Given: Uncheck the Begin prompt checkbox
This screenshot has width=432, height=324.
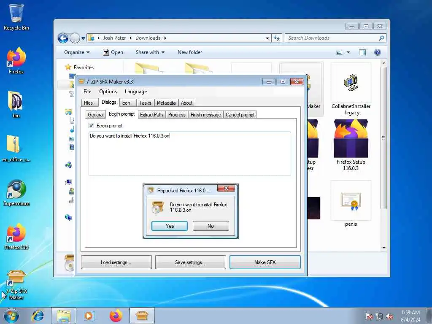Looking at the screenshot, I should click(x=91, y=126).
